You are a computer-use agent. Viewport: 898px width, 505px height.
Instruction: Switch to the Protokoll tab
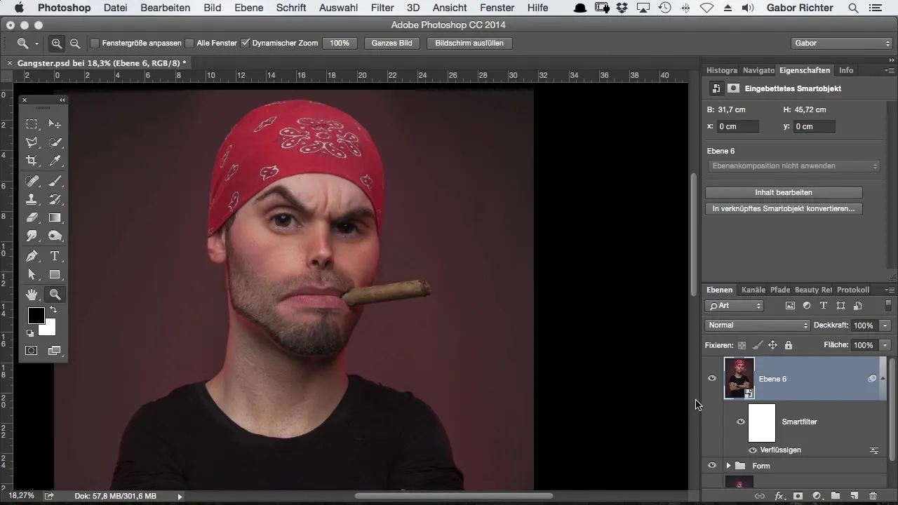pos(853,290)
